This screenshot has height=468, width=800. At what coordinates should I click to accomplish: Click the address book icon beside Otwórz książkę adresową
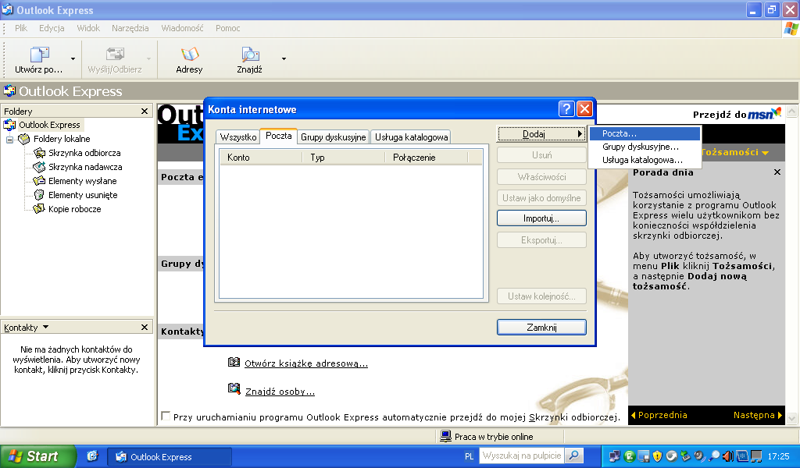(x=234, y=362)
